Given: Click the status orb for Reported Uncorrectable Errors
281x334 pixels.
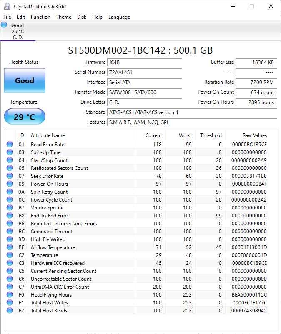Looking at the screenshot, I should [10, 223].
